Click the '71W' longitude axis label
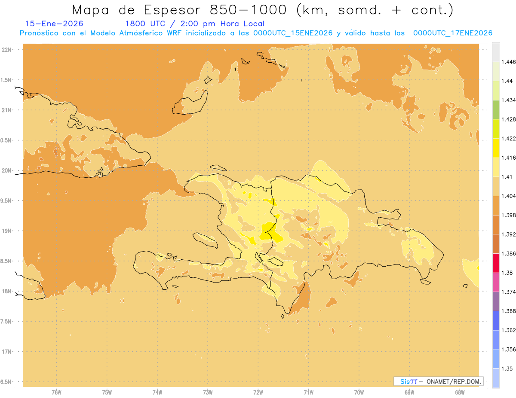The width and height of the screenshot is (516, 398). [x=309, y=392]
